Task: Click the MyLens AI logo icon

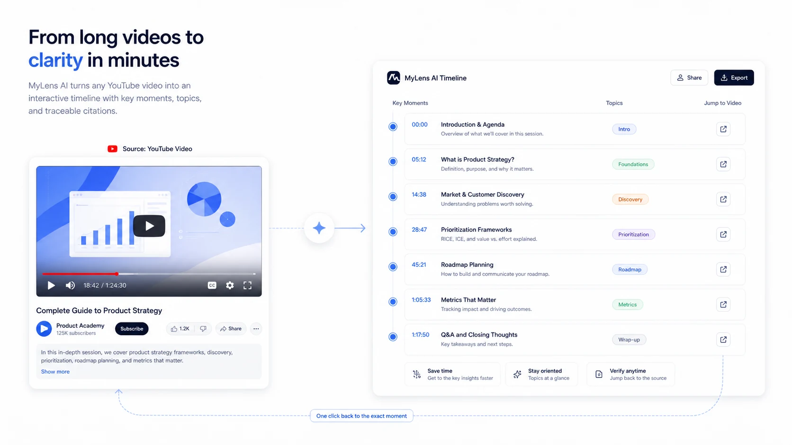Action: click(393, 78)
